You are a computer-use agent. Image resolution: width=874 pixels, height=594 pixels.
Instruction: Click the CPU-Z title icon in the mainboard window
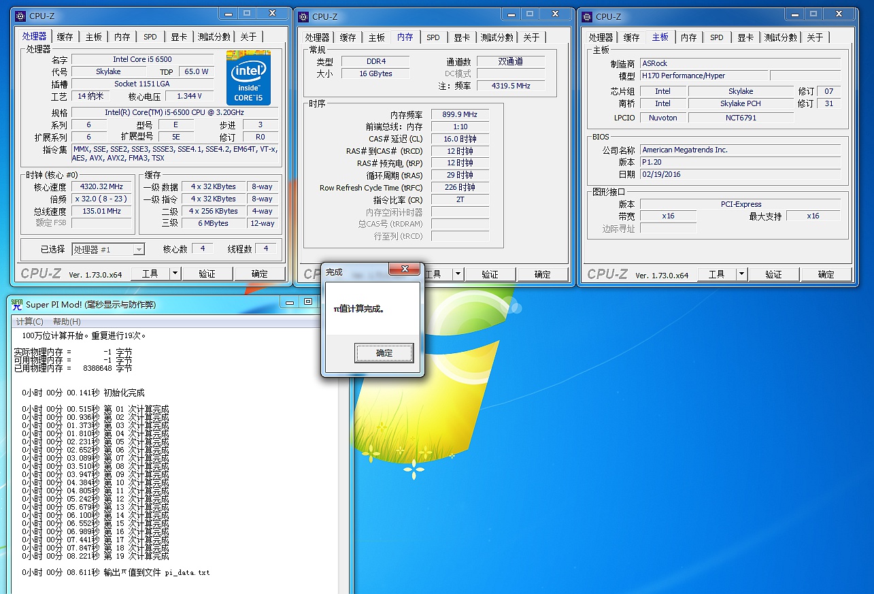click(588, 16)
